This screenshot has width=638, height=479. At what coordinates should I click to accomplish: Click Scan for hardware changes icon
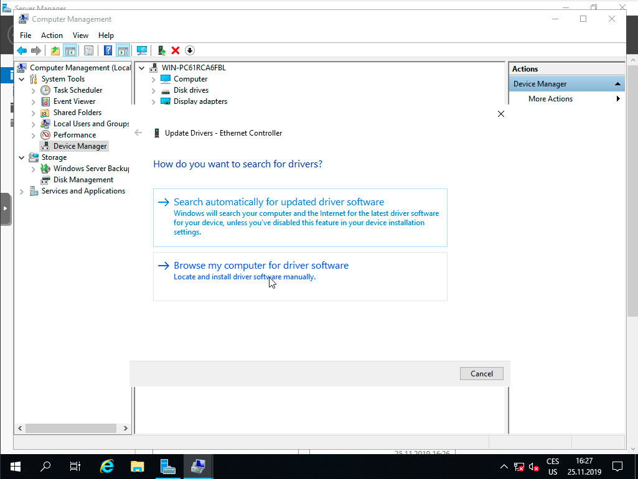click(x=142, y=50)
